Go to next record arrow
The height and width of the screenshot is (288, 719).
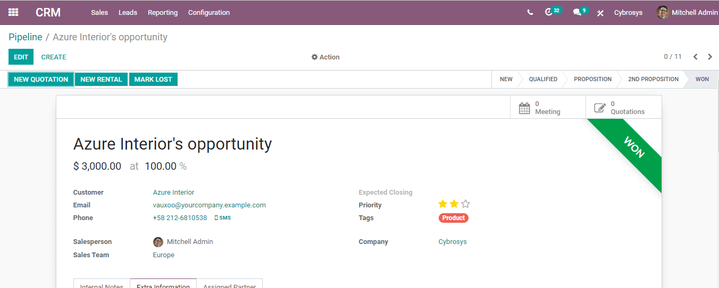point(710,57)
